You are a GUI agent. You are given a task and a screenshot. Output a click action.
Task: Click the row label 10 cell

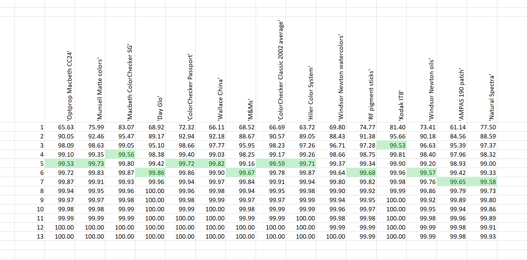[x=30, y=209]
